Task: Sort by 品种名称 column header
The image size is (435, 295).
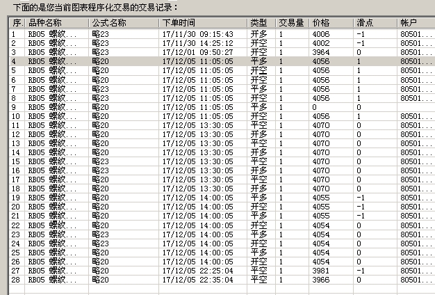Action: [57, 23]
